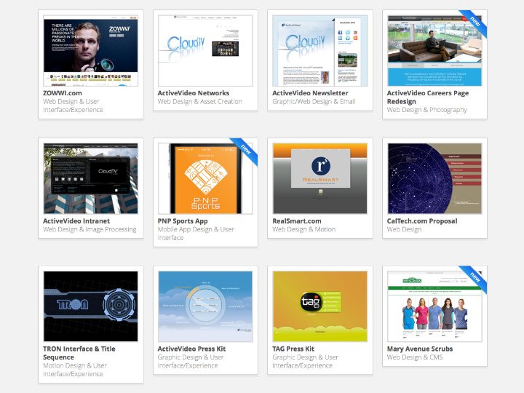Click the ActiveVideo Press Kit title link
Viewport: 524px width, 393px height.
191,349
